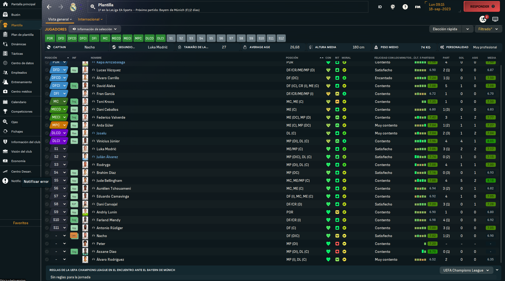Open the Filtrado dropdown
This screenshot has height=281, width=505.
pyautogui.click(x=488, y=29)
